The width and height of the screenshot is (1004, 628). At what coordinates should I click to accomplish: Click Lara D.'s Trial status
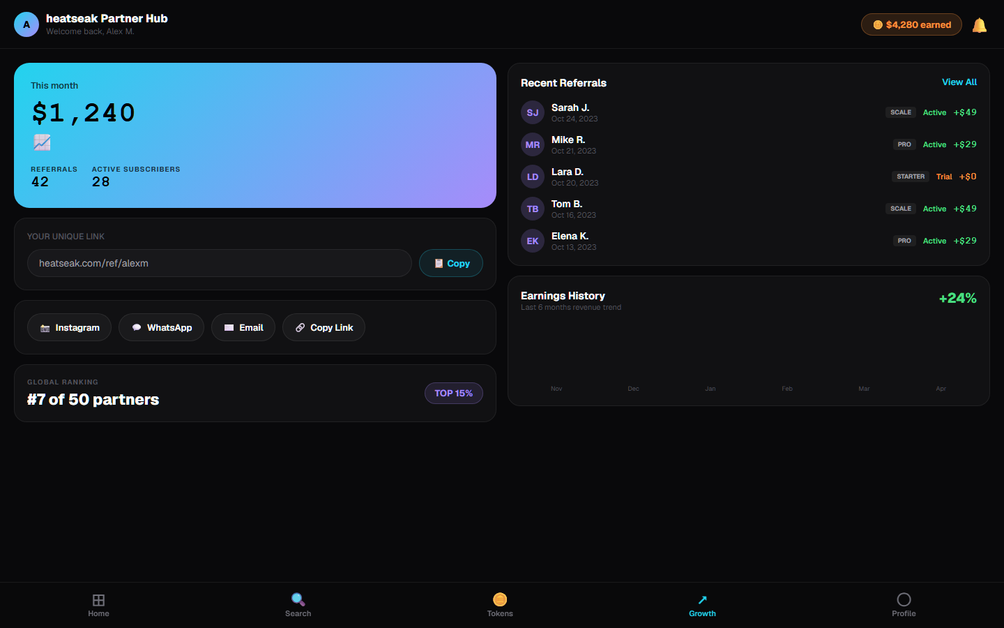coord(944,177)
